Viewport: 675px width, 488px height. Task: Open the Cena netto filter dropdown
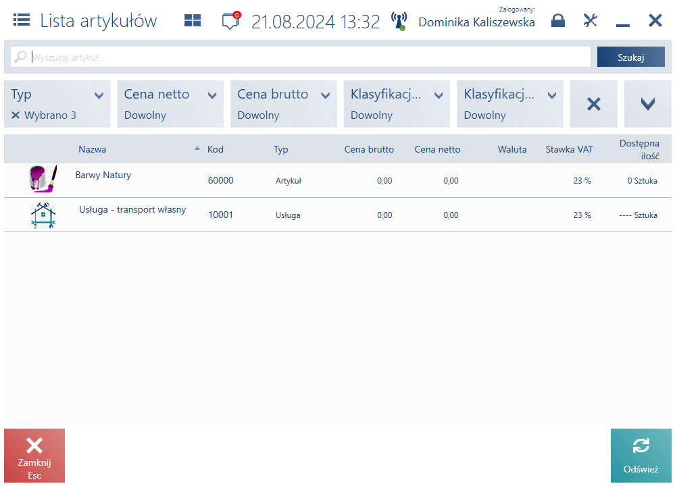[170, 104]
